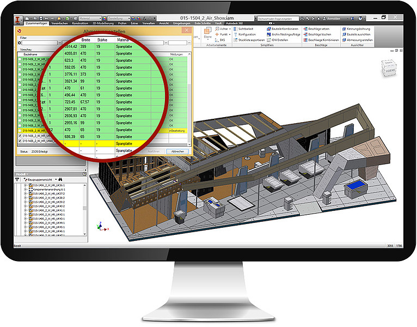Click the appearance color wheel icon
Image resolution: width=417 pixels, height=327 pixels.
(105, 19)
